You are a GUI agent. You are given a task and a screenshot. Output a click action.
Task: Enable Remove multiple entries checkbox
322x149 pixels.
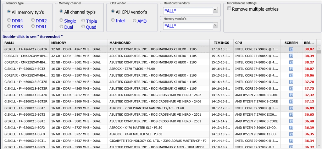click(x=229, y=8)
